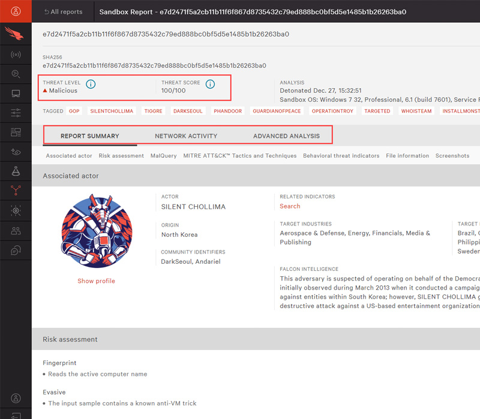This screenshot has width=480, height=419.
Task: Open the CrowdStrike Falcon home via logo
Action: coord(16,34)
